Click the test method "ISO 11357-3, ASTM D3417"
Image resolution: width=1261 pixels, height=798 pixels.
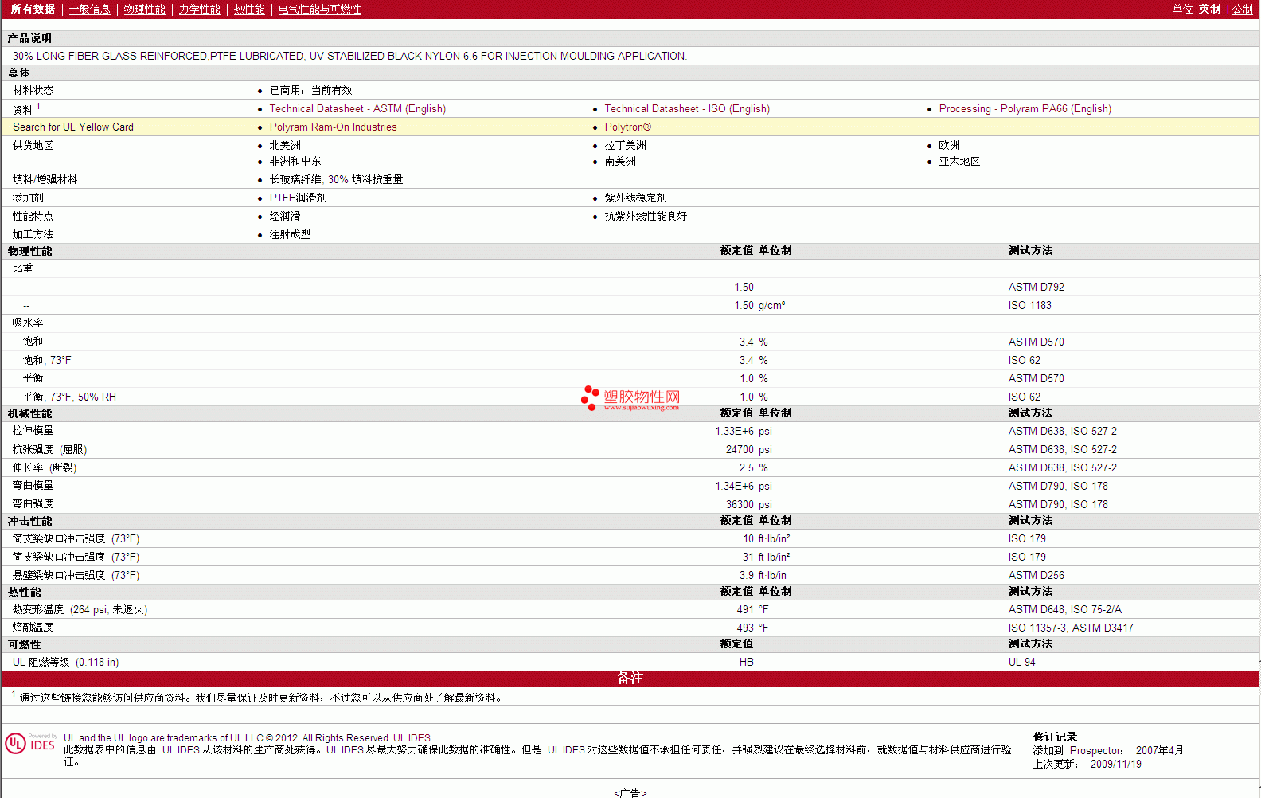(x=1071, y=628)
